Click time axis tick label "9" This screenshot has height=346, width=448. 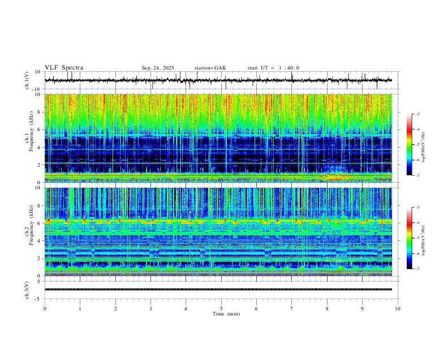pyautogui.click(x=362, y=309)
